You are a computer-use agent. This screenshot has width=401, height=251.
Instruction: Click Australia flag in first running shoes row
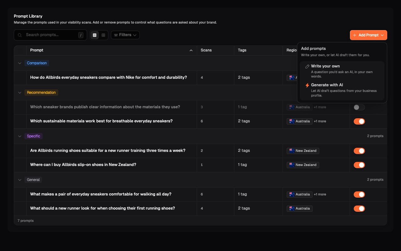[x=292, y=208]
